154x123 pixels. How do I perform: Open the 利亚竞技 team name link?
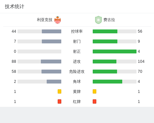coord(44,20)
